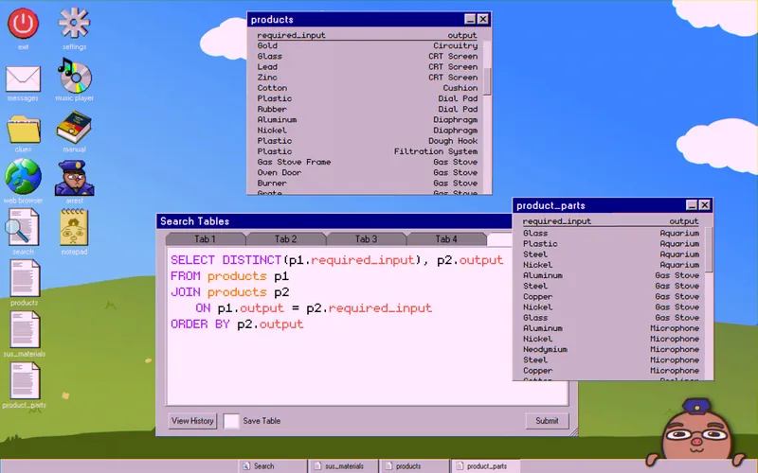758x473 pixels.
Task: Click the JOIN products p2 query line
Action: point(229,292)
